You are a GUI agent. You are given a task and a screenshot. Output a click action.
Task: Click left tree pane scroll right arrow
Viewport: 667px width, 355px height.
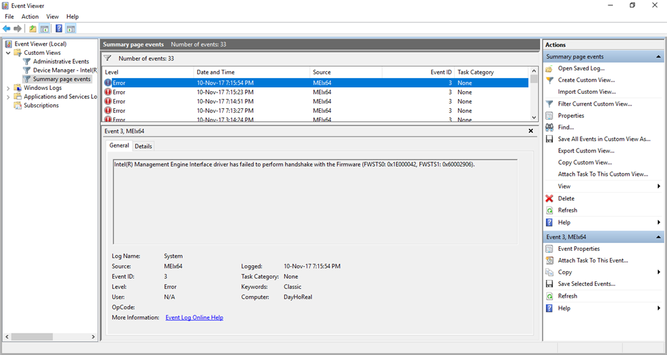93,337
